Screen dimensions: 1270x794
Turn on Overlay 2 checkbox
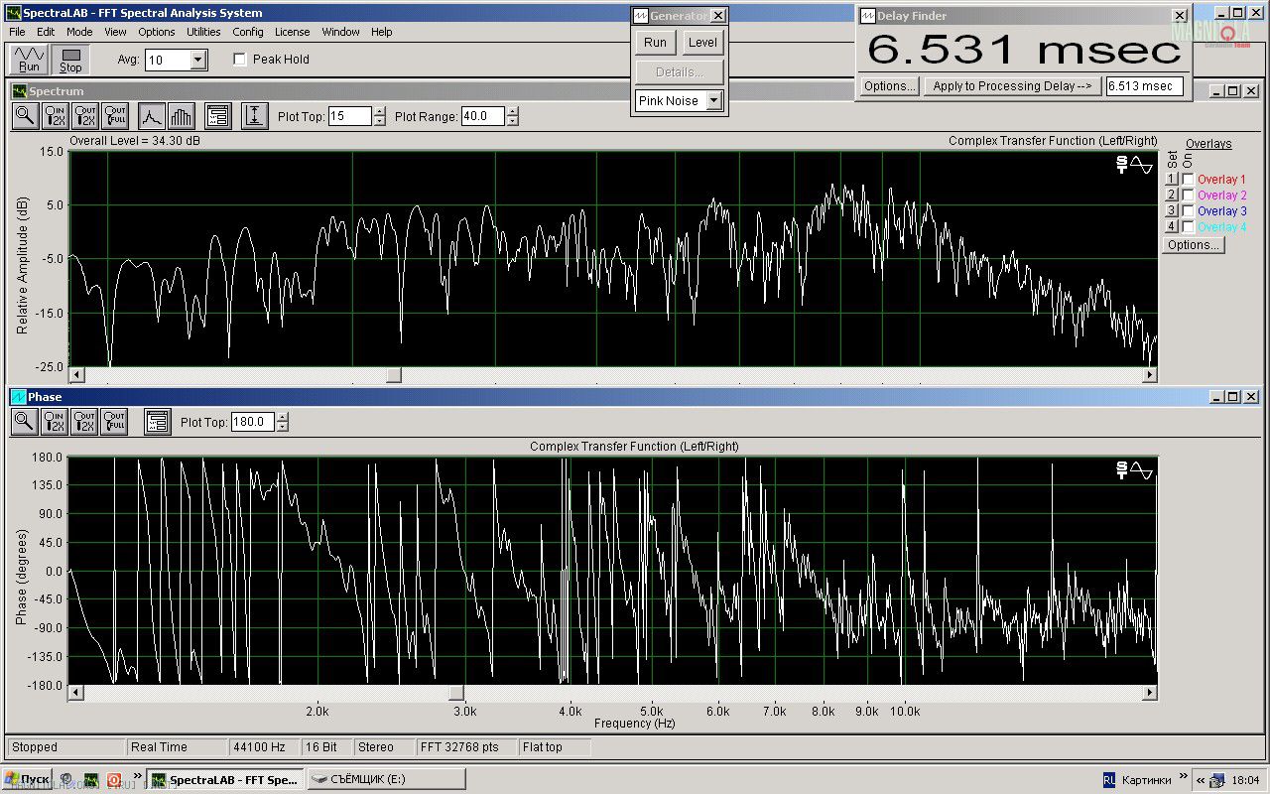1188,196
